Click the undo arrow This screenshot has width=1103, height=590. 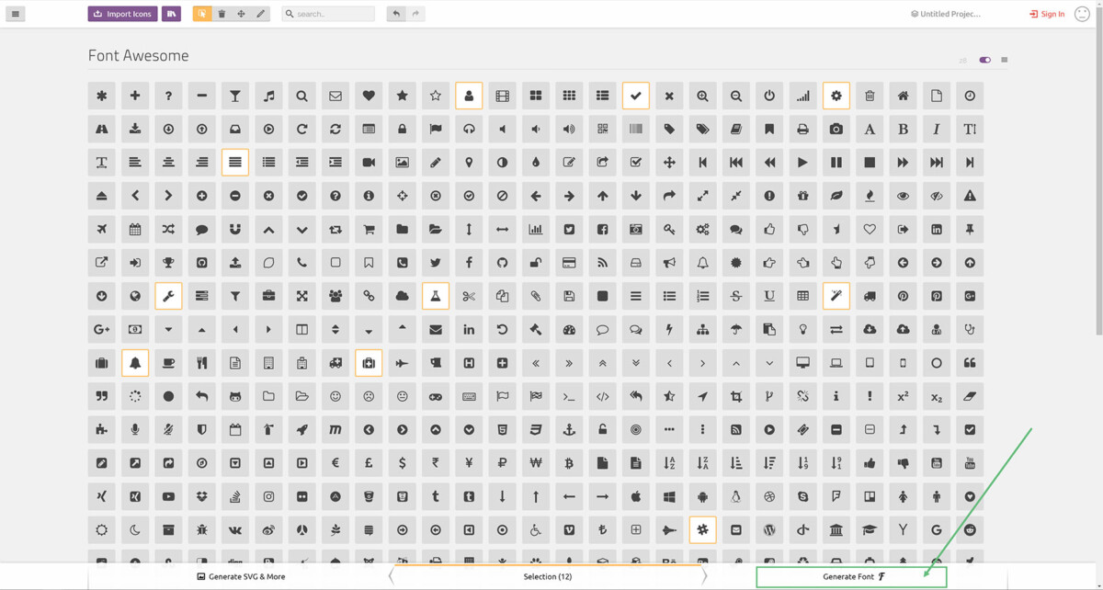pos(395,13)
